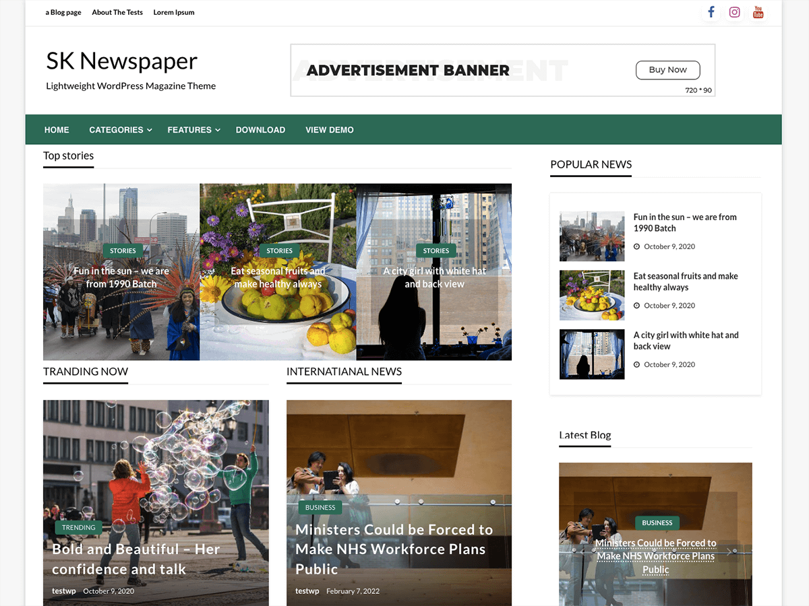The height and width of the screenshot is (606, 809).
Task: Open the STORIES category tag on fruits article
Action: [279, 250]
